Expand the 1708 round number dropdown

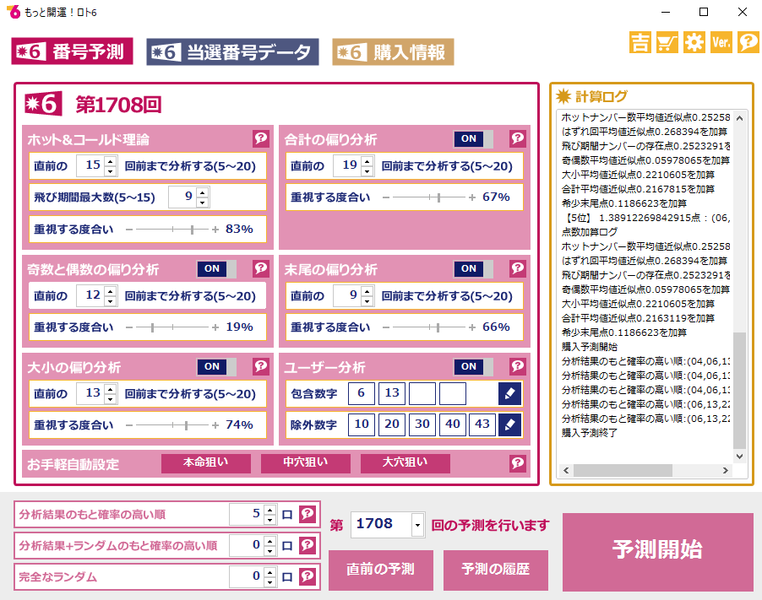coord(417,525)
